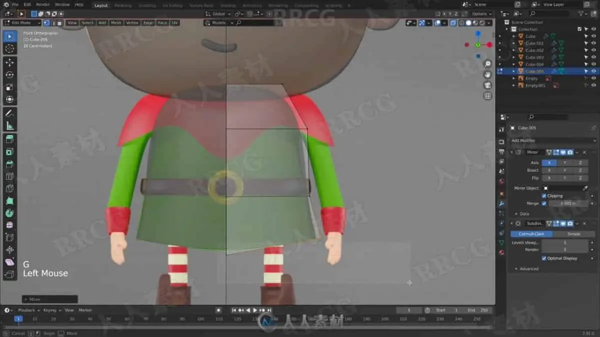Image resolution: width=600 pixels, height=337 pixels.
Task: Adjust the Merge distance 0.001 m field
Action: click(568, 203)
